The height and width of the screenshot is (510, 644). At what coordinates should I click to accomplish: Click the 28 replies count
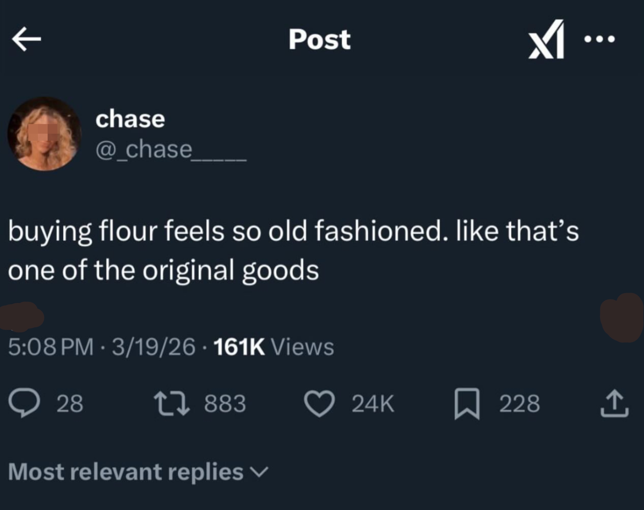click(70, 403)
